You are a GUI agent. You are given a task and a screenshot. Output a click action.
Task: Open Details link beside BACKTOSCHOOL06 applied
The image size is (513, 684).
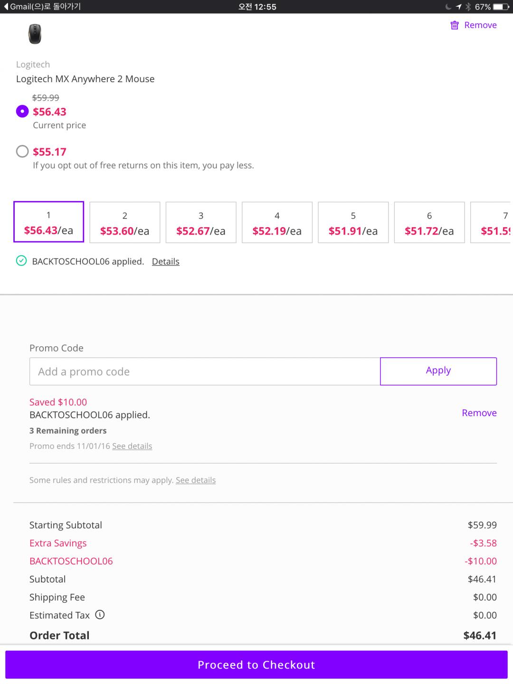pos(165,261)
